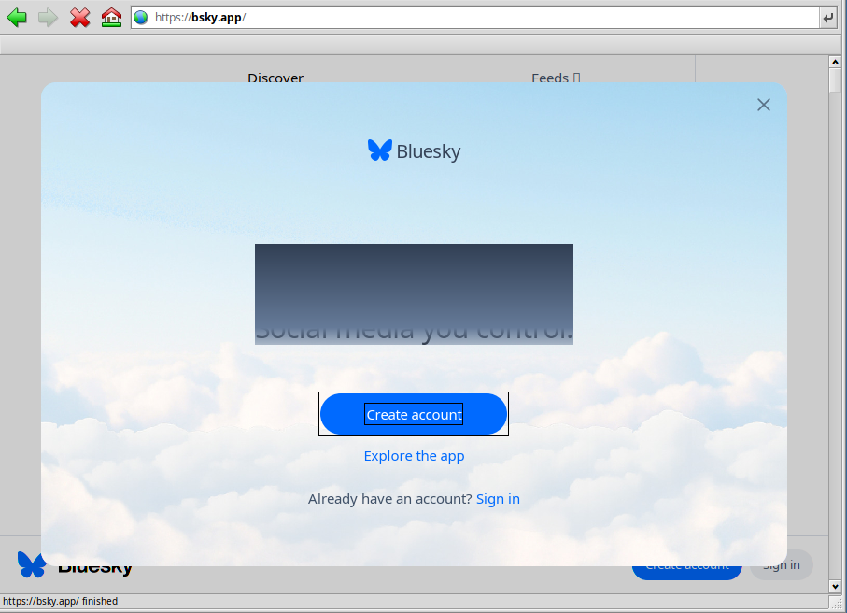The height and width of the screenshot is (613, 847).
Task: Click Sign in link beside 'Already have an account?'
Action: click(498, 499)
